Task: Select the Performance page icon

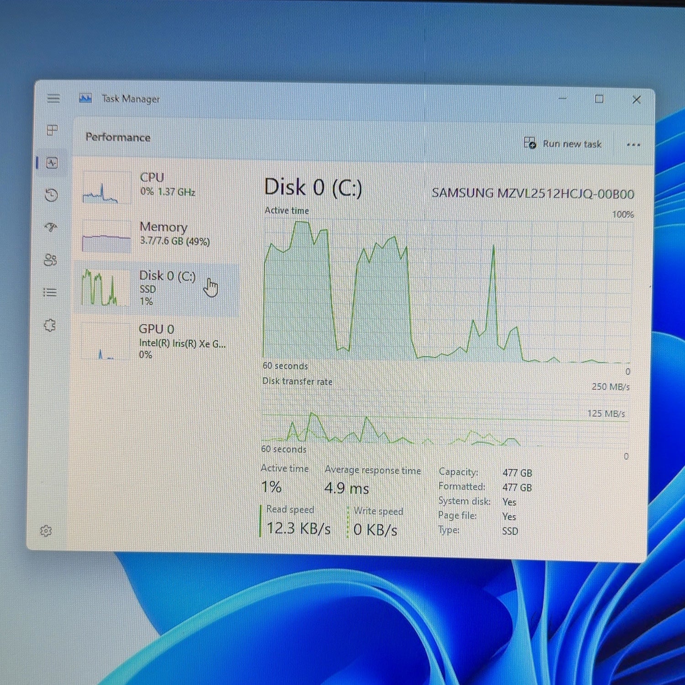Action: (52, 163)
